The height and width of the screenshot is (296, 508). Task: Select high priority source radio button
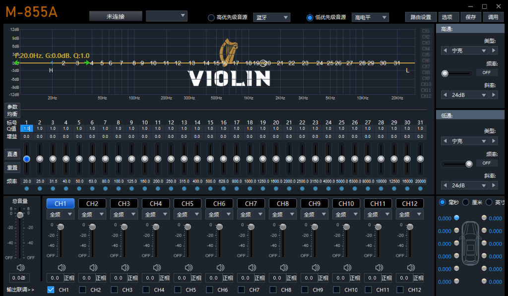click(x=211, y=17)
